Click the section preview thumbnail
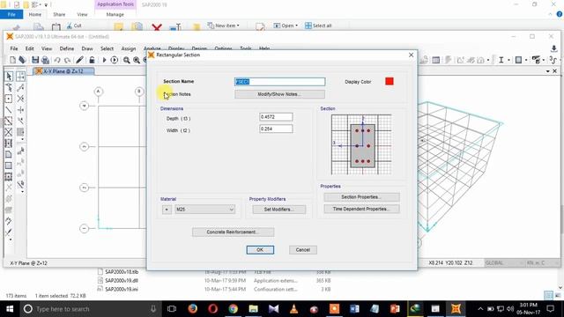Image resolution: width=564 pixels, height=317 pixels. (x=361, y=144)
